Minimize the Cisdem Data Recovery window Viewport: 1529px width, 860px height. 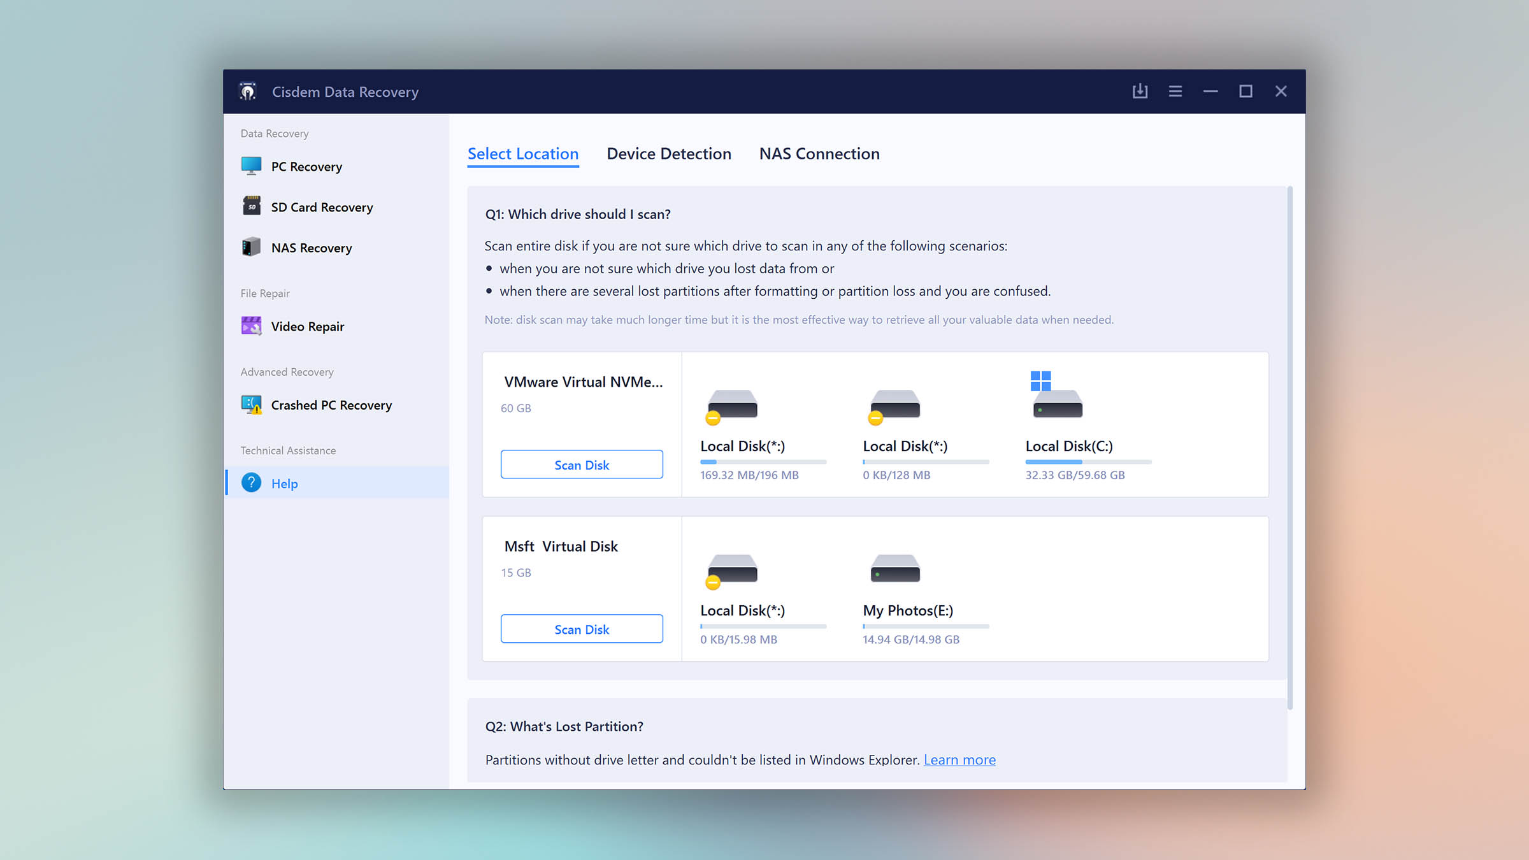point(1210,91)
